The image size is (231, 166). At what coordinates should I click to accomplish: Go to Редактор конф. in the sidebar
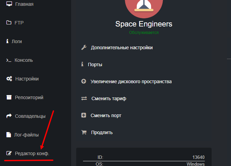click(x=32, y=153)
